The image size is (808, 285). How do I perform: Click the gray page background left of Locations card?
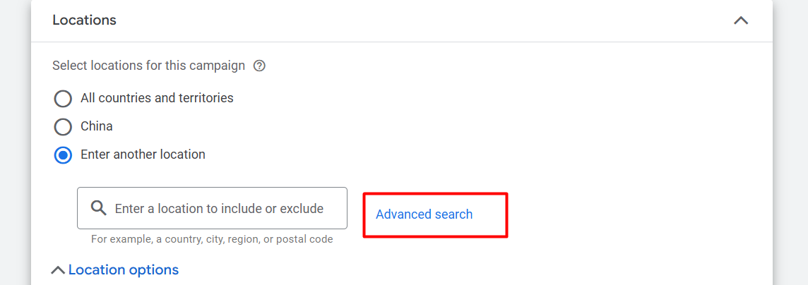click(14, 141)
